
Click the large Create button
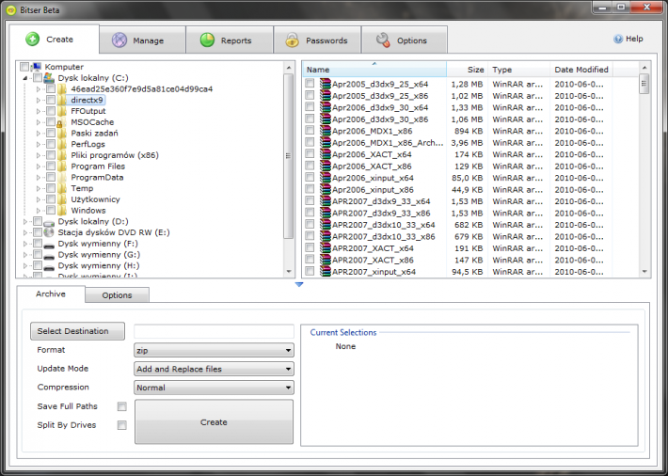[x=214, y=421]
